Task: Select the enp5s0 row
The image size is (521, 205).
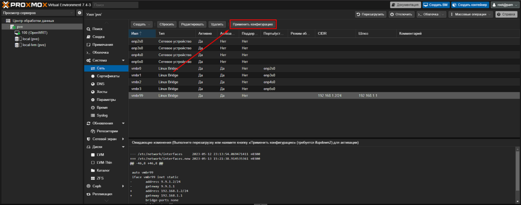Action: point(323,62)
